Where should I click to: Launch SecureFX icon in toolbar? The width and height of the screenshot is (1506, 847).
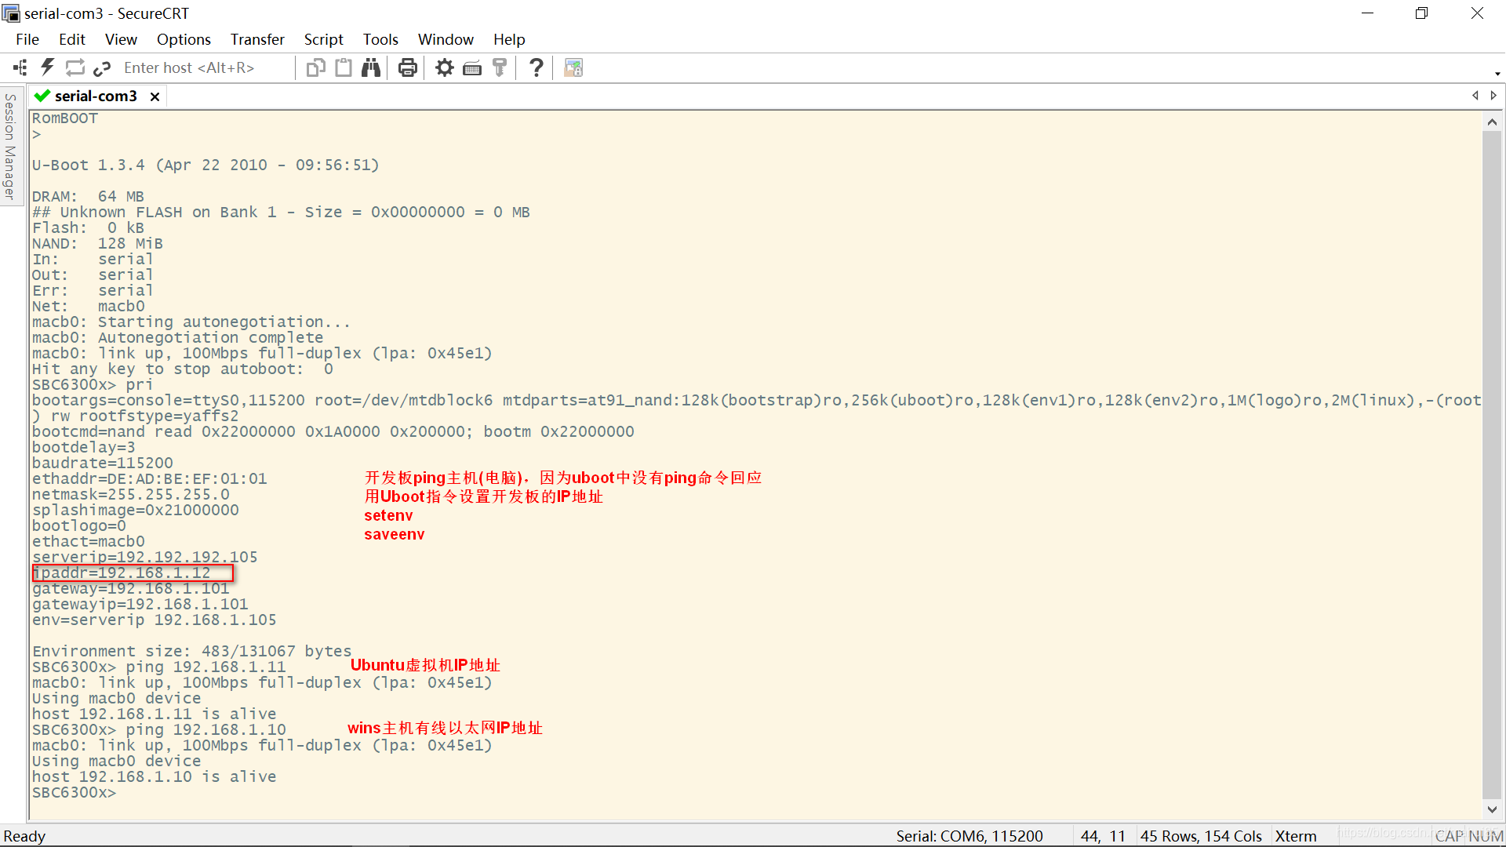[x=573, y=68]
